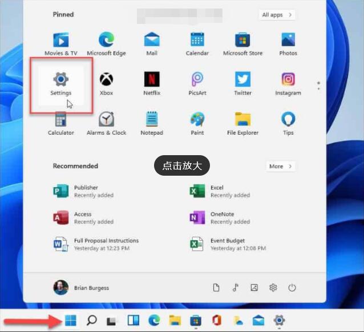Click the Brian Burgess profile picture
Image resolution: width=364 pixels, height=332 pixels.
[x=61, y=288]
